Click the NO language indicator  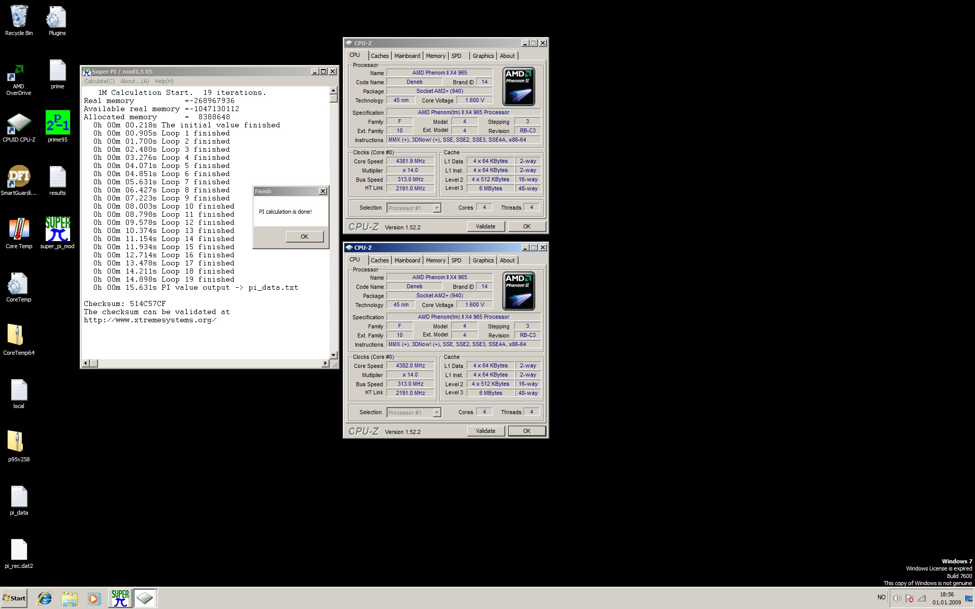pos(881,597)
